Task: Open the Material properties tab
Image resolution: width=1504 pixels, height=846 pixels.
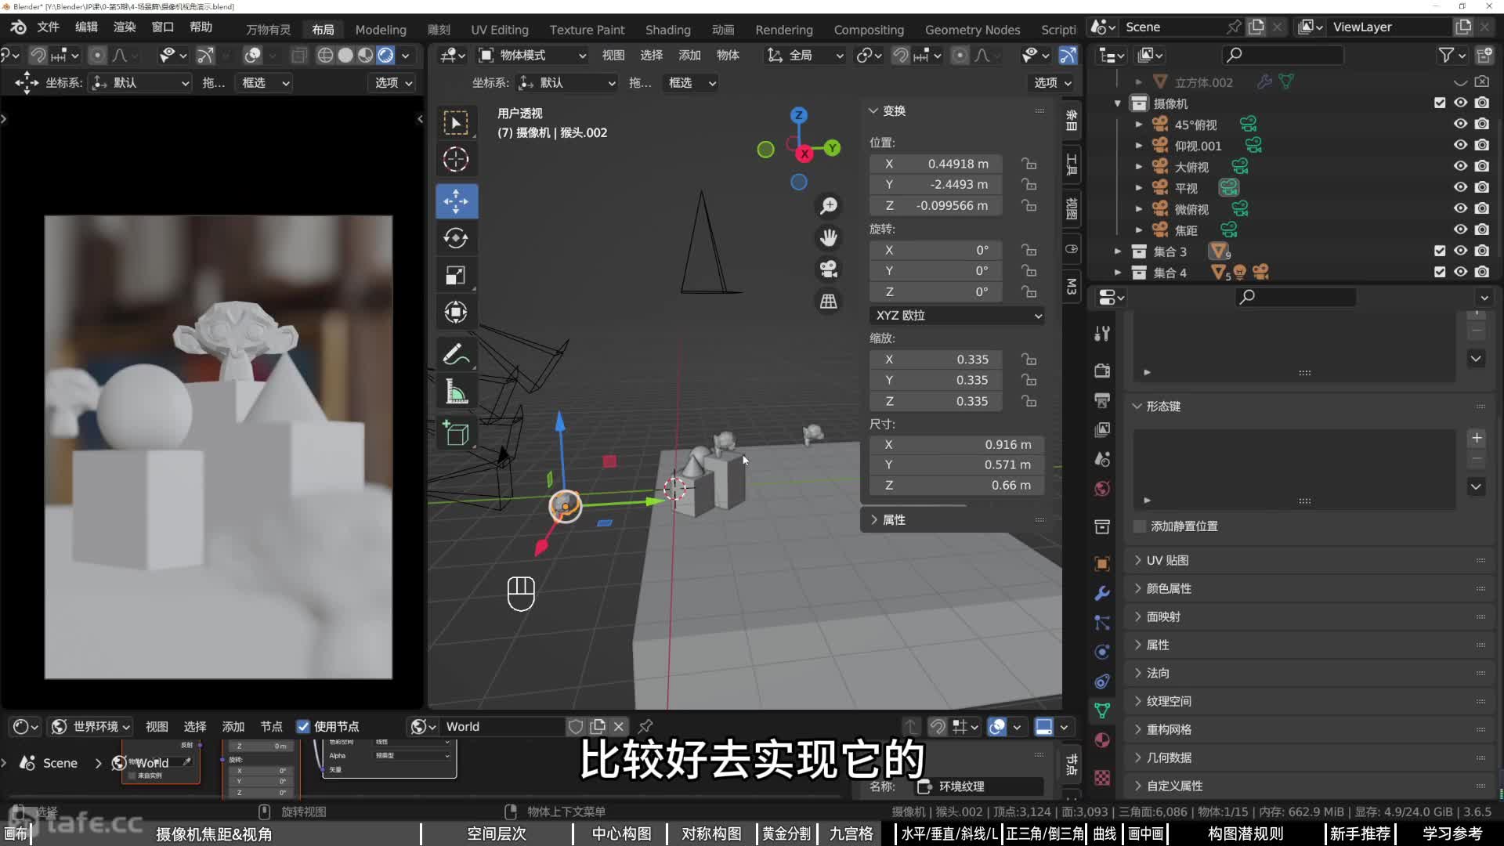Action: coord(1102,740)
